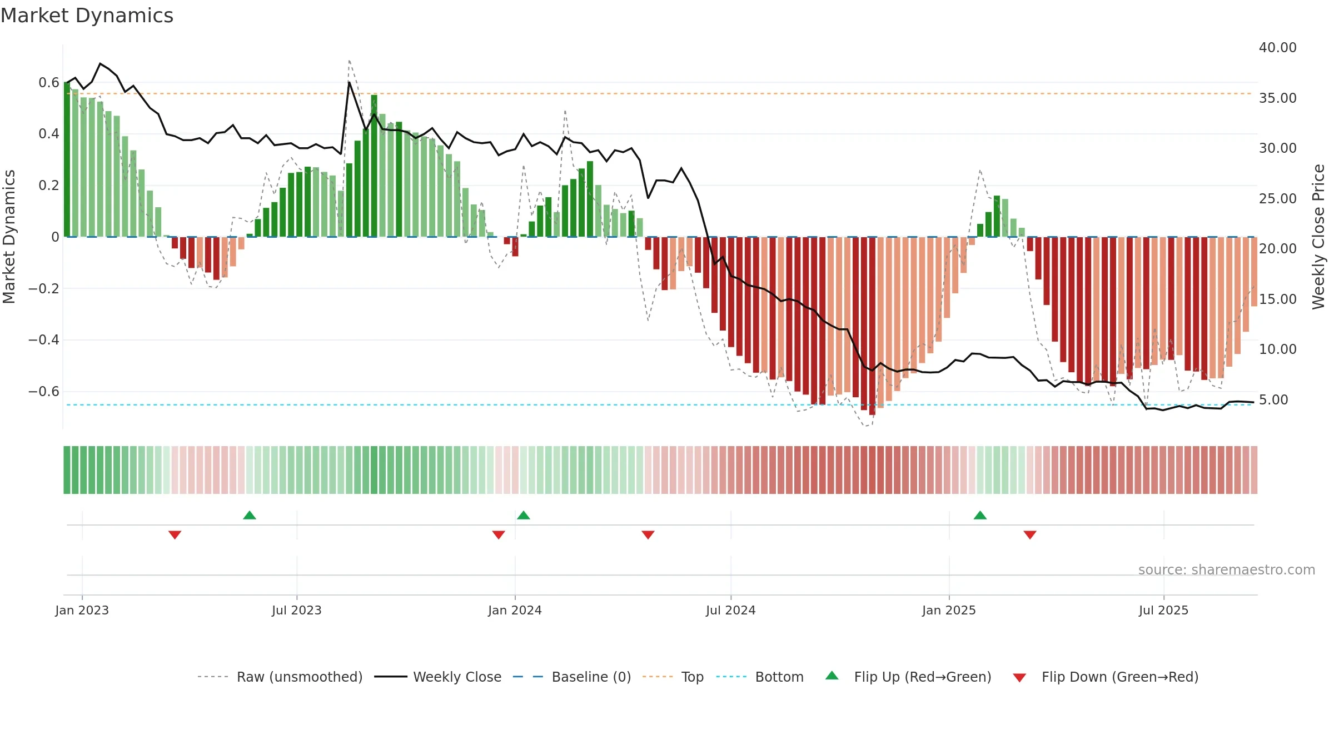
Task: Toggle the Baseline (0) legend entry
Action: pyautogui.click(x=572, y=677)
